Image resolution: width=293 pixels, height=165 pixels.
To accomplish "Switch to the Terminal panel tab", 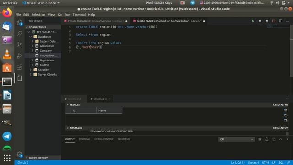I will coord(84,139).
